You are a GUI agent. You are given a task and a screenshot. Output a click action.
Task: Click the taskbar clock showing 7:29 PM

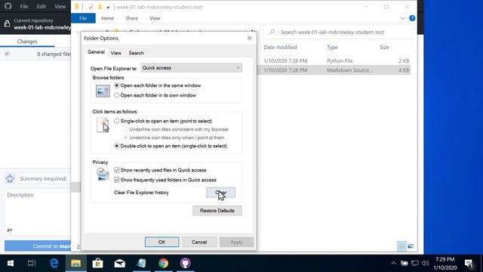445,264
